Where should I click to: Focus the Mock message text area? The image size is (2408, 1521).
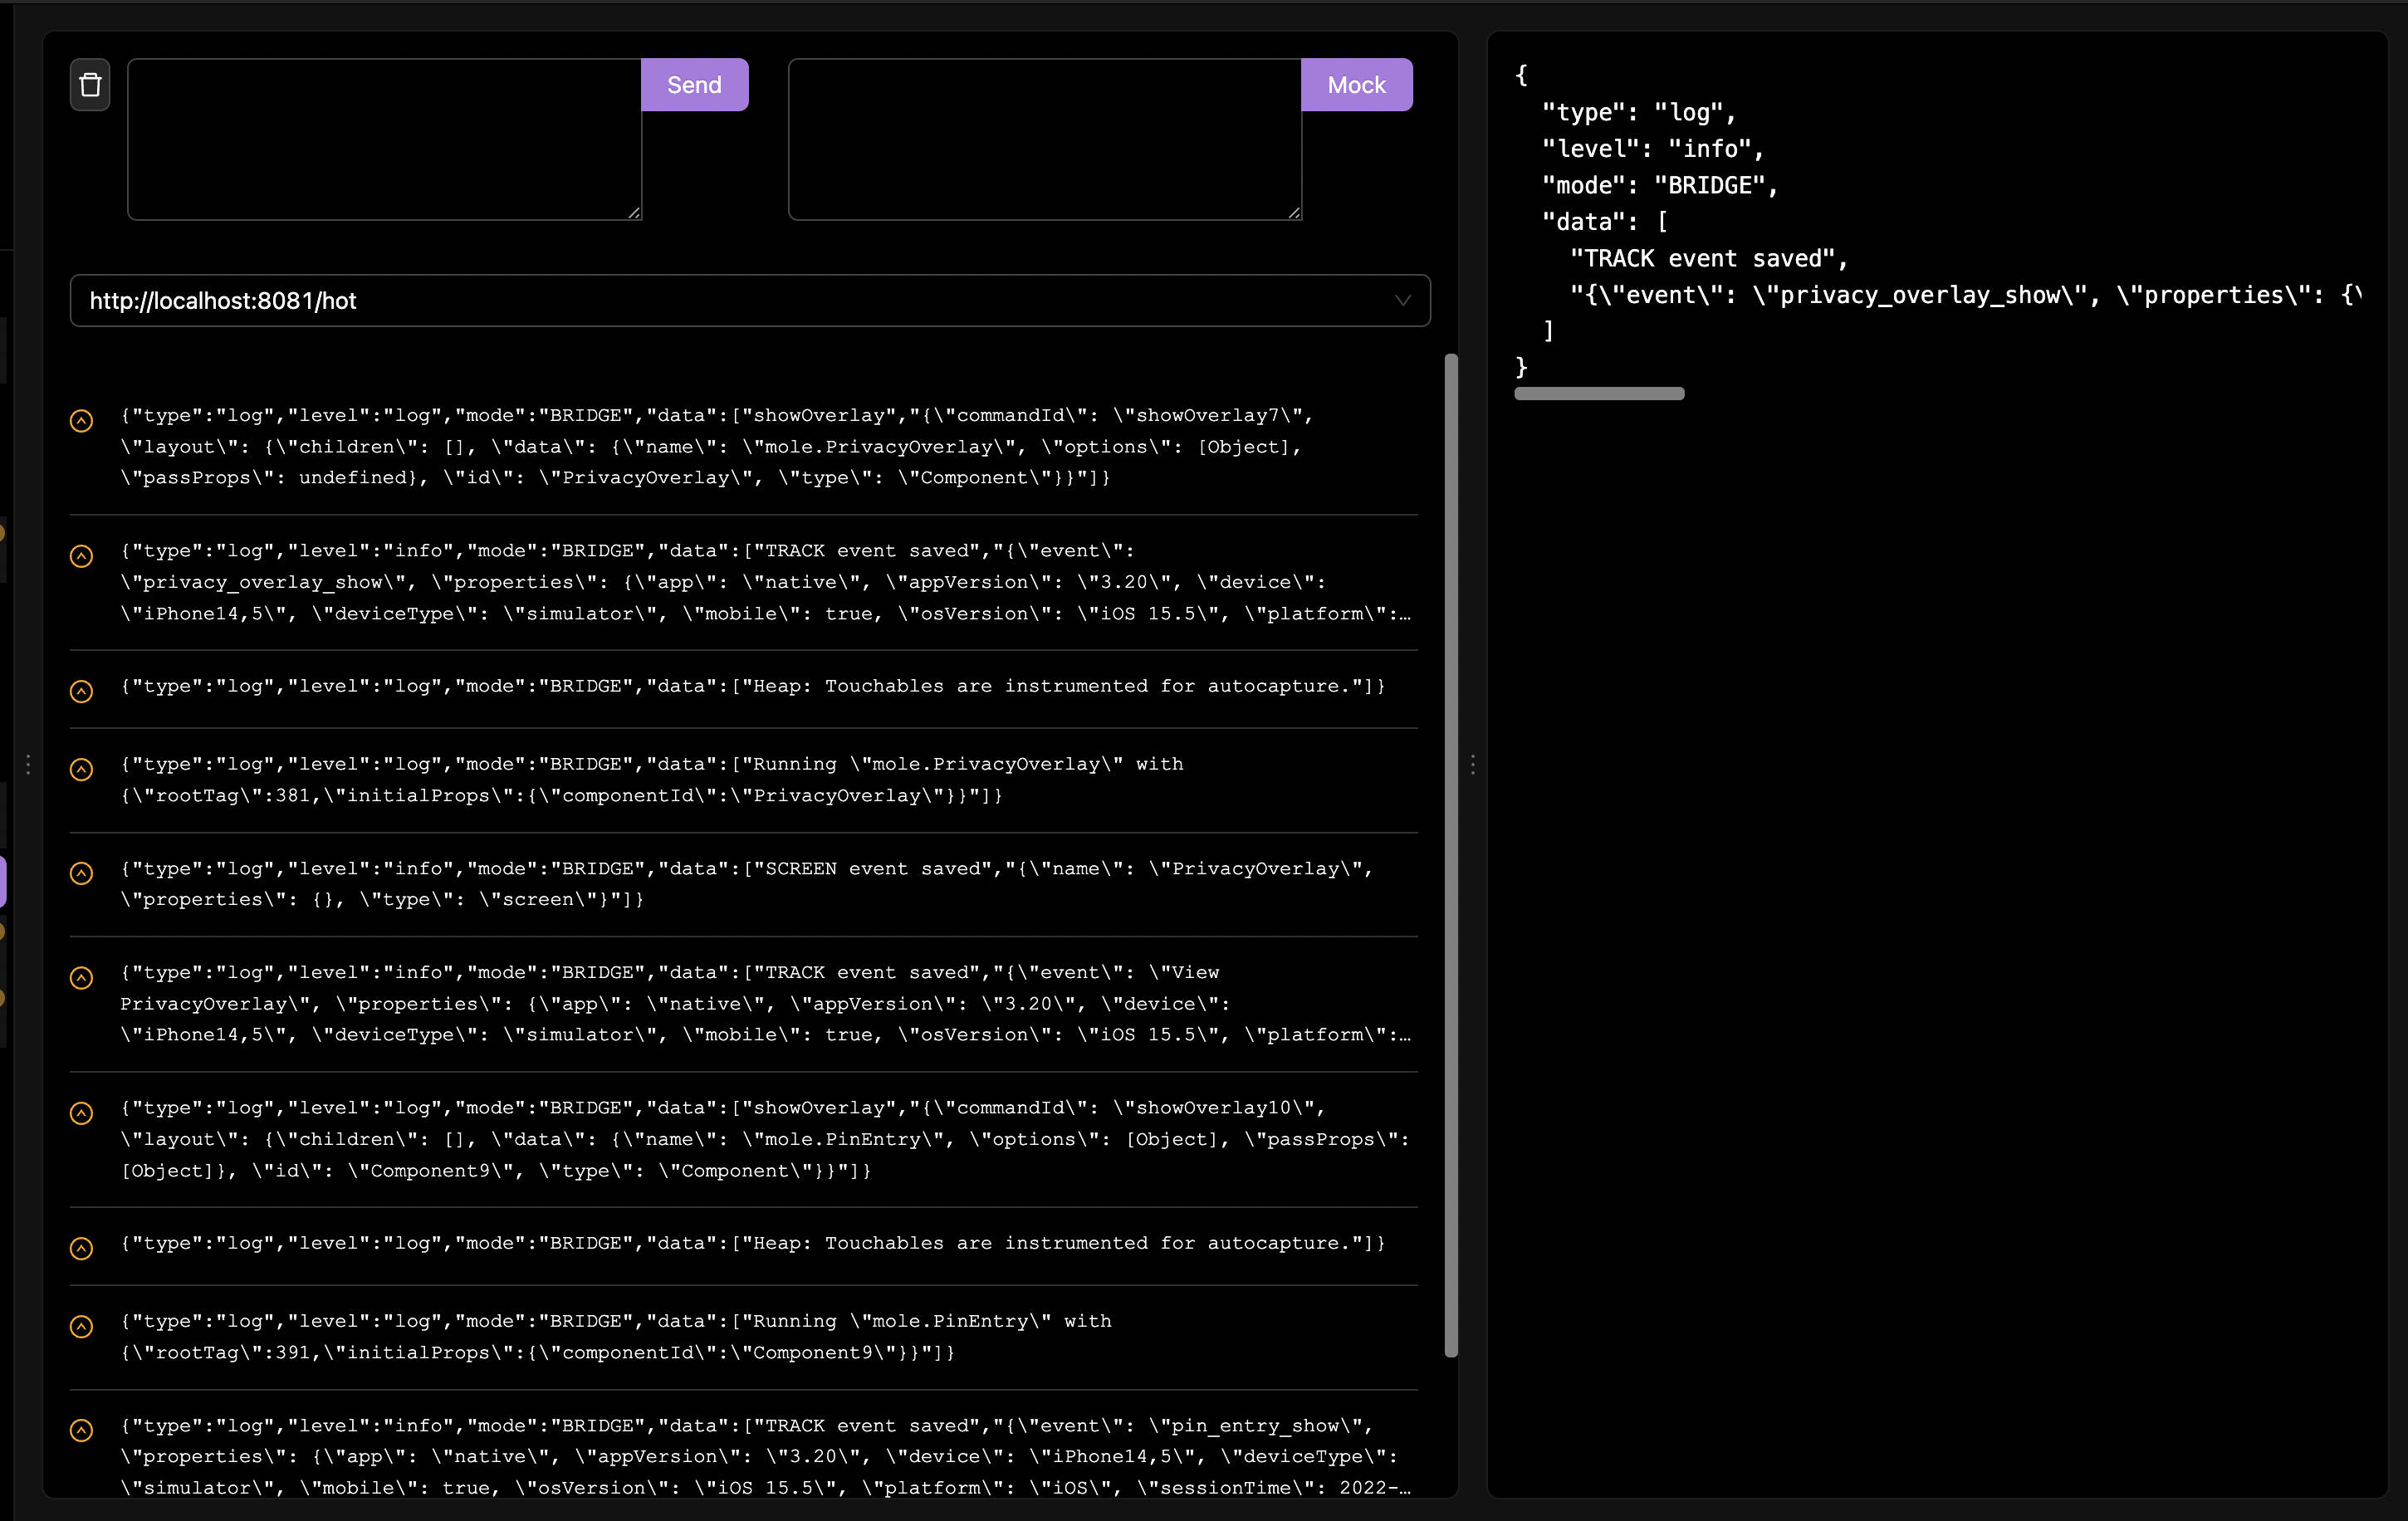[x=1044, y=139]
